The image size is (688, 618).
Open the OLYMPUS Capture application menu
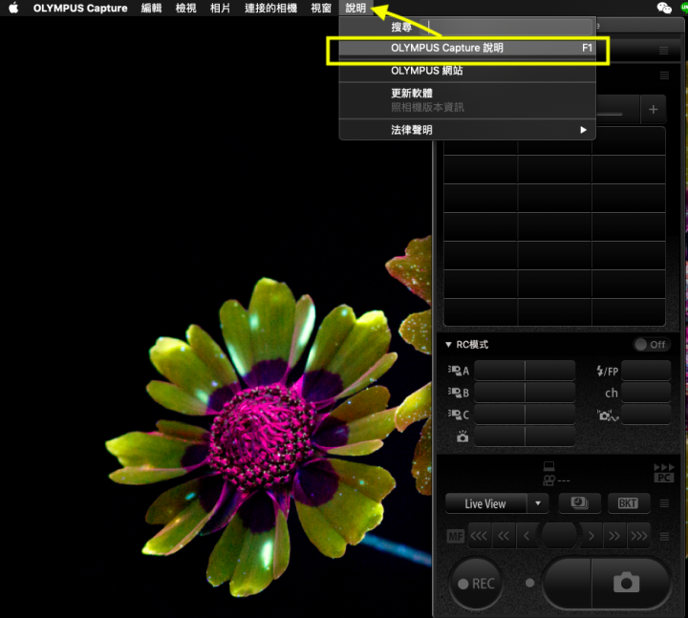[80, 8]
